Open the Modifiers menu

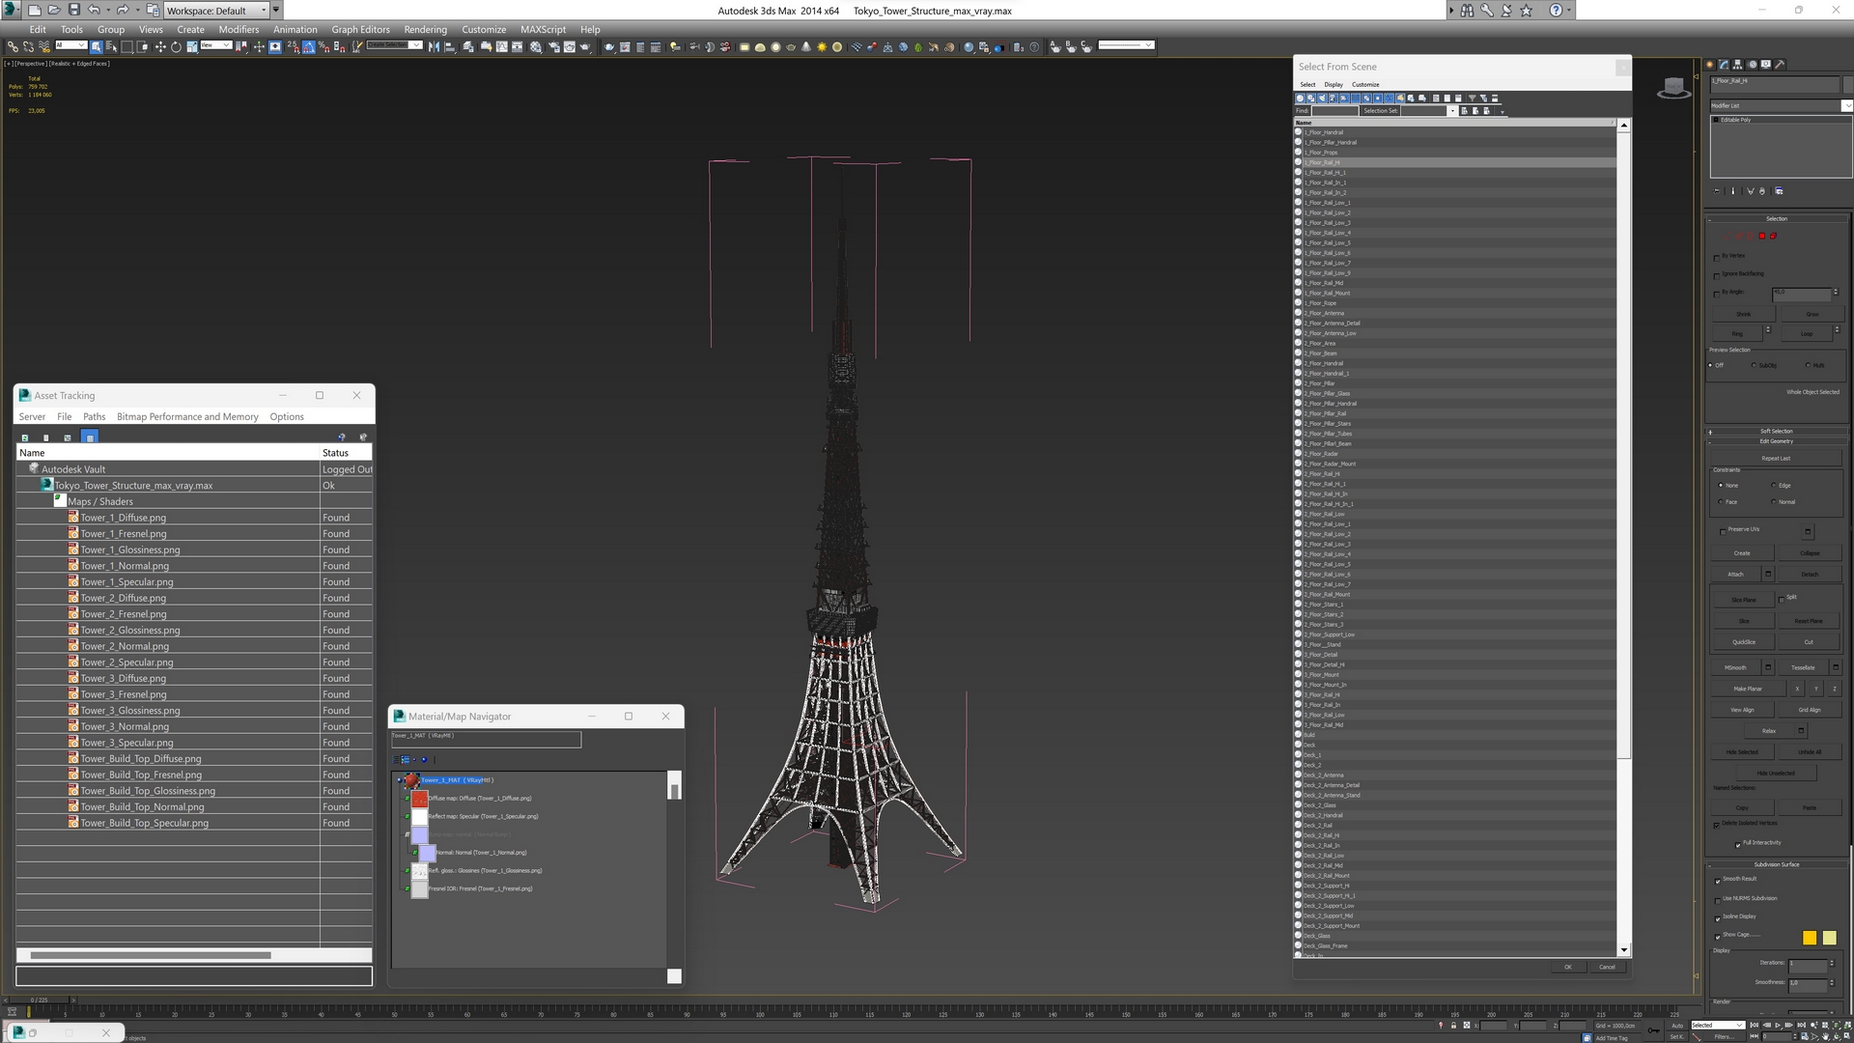click(x=239, y=29)
